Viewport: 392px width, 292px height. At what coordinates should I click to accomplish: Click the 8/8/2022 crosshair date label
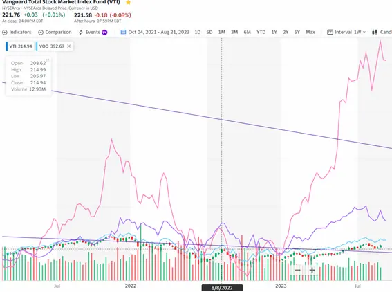pyautogui.click(x=222, y=288)
